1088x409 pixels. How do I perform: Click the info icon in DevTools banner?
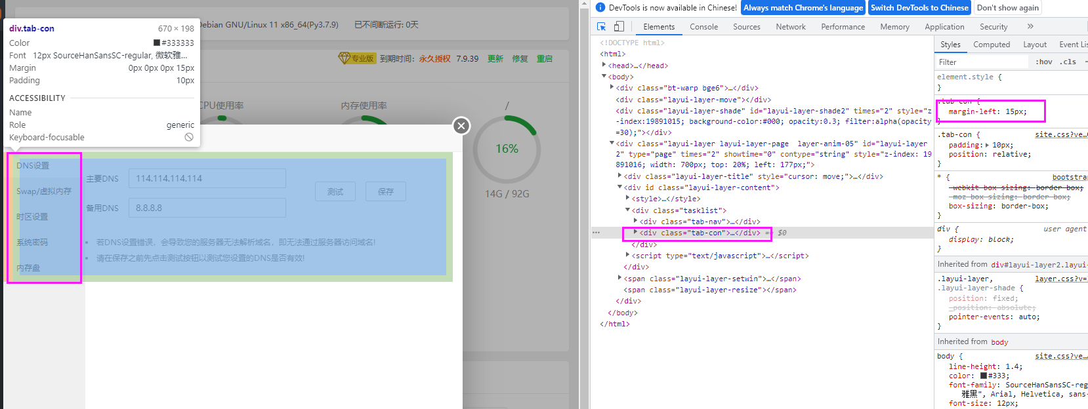(600, 8)
